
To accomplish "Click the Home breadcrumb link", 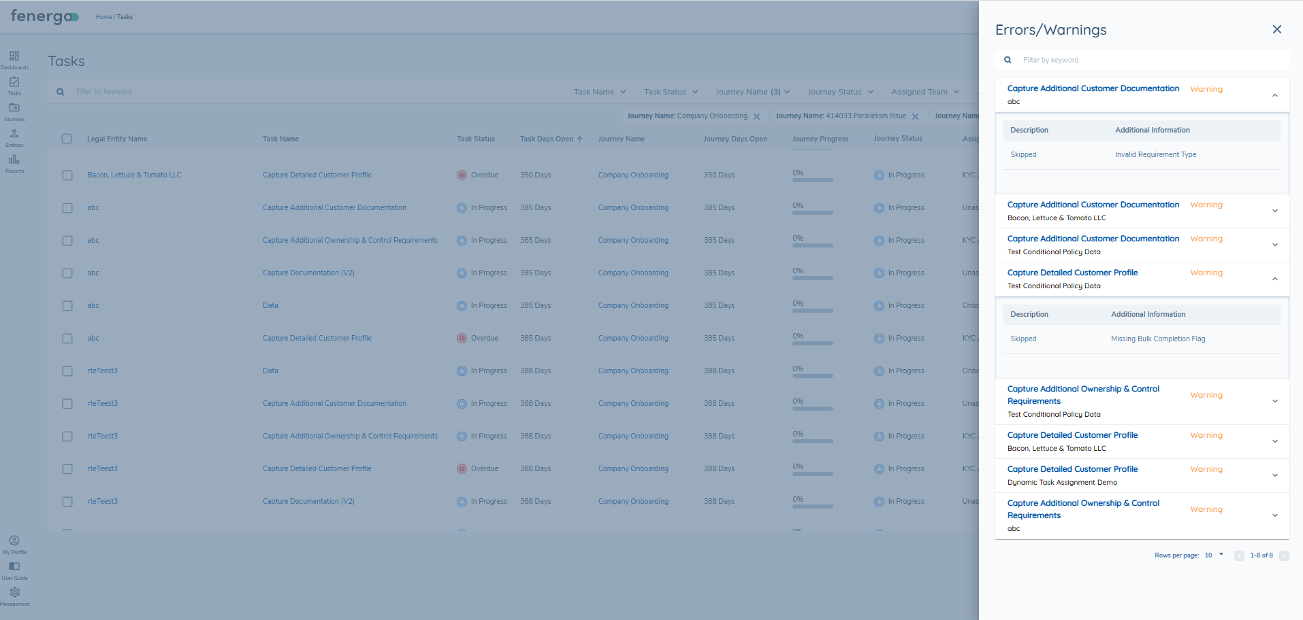I will pos(103,16).
